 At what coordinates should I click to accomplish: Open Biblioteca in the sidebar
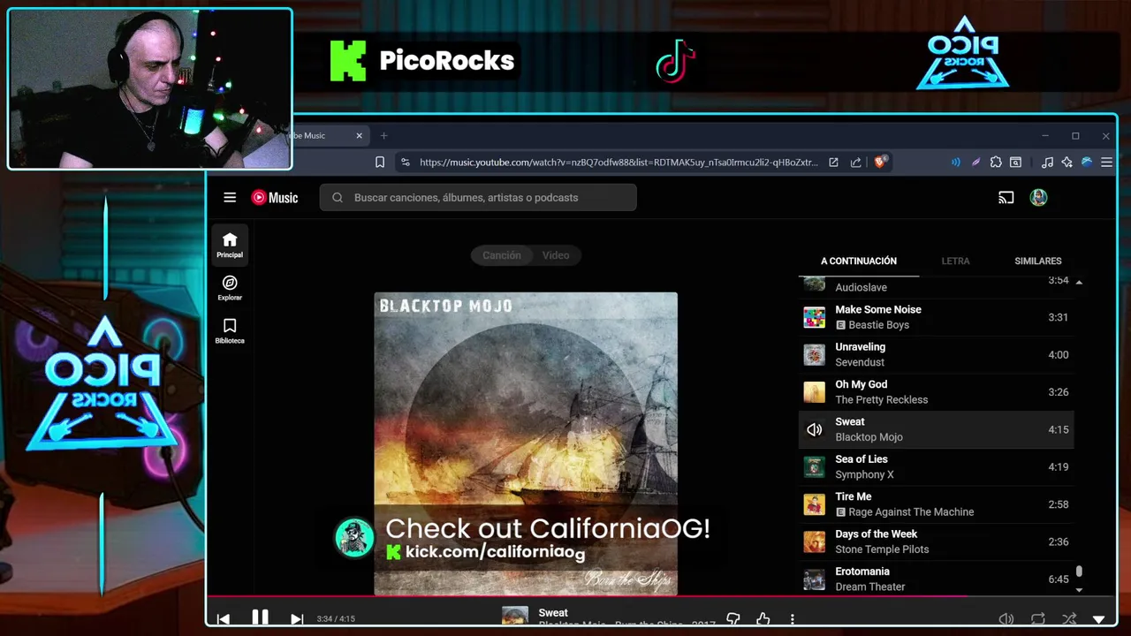tap(230, 330)
